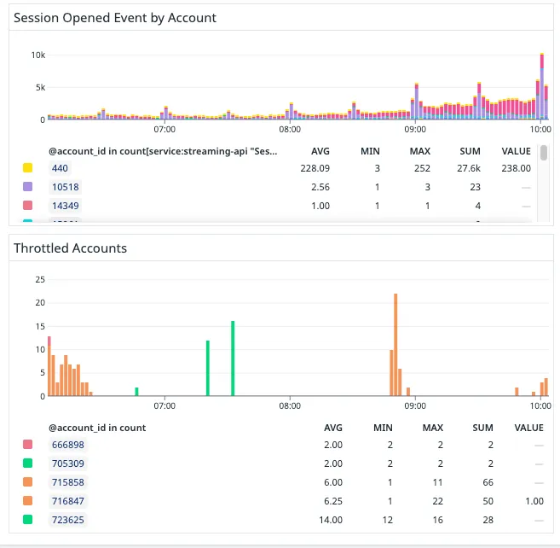Click the yellow swatch for account 440
The height and width of the screenshot is (548, 560).
coord(27,168)
